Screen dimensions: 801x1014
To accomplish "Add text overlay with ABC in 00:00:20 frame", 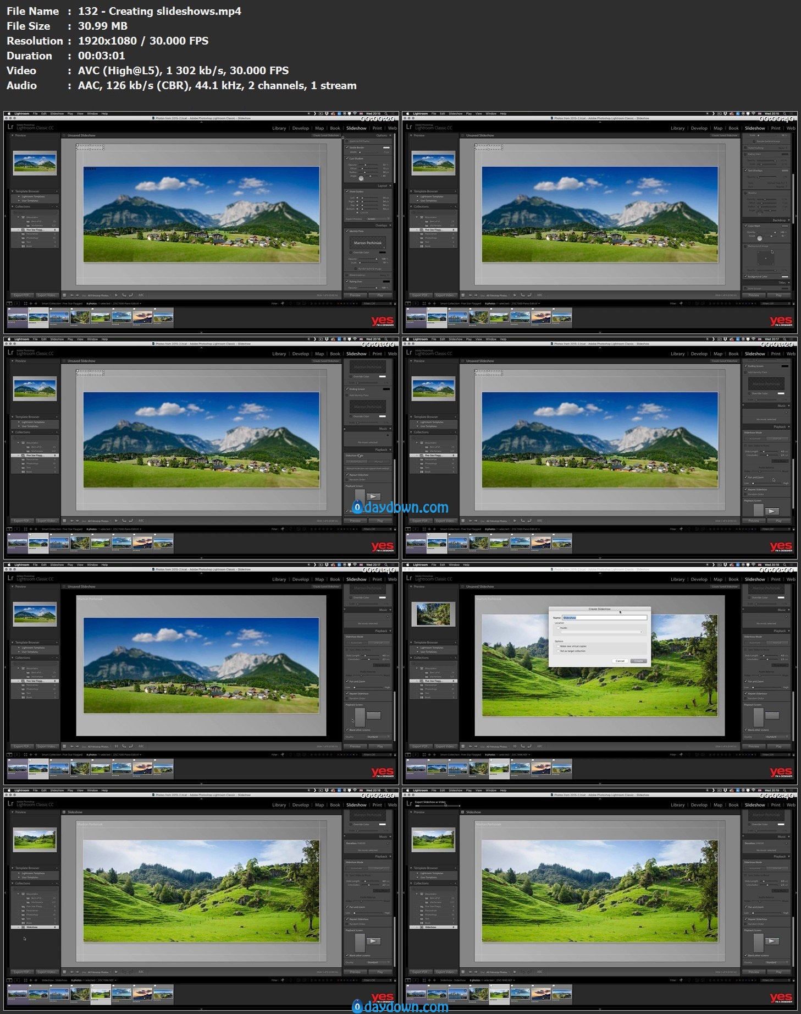I will (x=141, y=295).
